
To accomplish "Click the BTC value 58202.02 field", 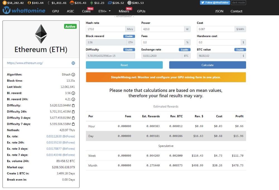I will (219, 56).
